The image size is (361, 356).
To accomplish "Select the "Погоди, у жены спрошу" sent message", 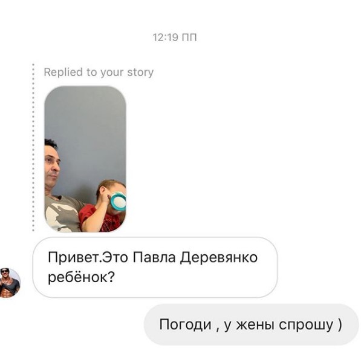I will pyautogui.click(x=252, y=325).
